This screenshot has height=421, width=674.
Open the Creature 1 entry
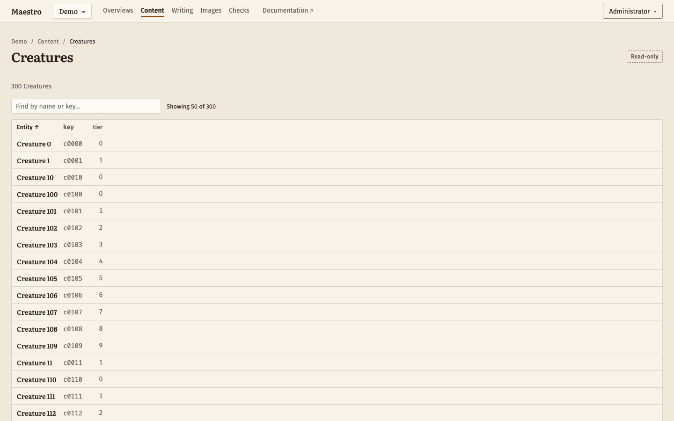[x=33, y=161]
